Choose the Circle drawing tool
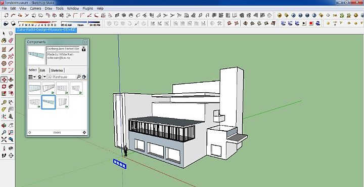The height and width of the screenshot is (187, 364). [x=4, y=56]
